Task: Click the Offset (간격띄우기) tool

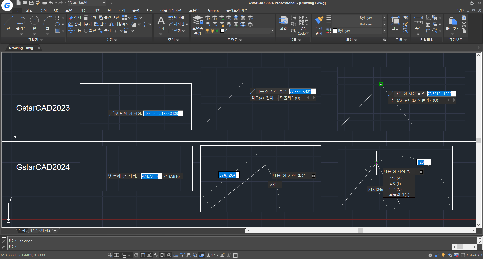Action: (x=80, y=24)
